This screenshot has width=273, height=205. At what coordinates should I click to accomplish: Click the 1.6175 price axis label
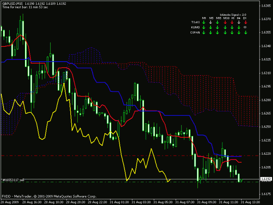click(266, 194)
